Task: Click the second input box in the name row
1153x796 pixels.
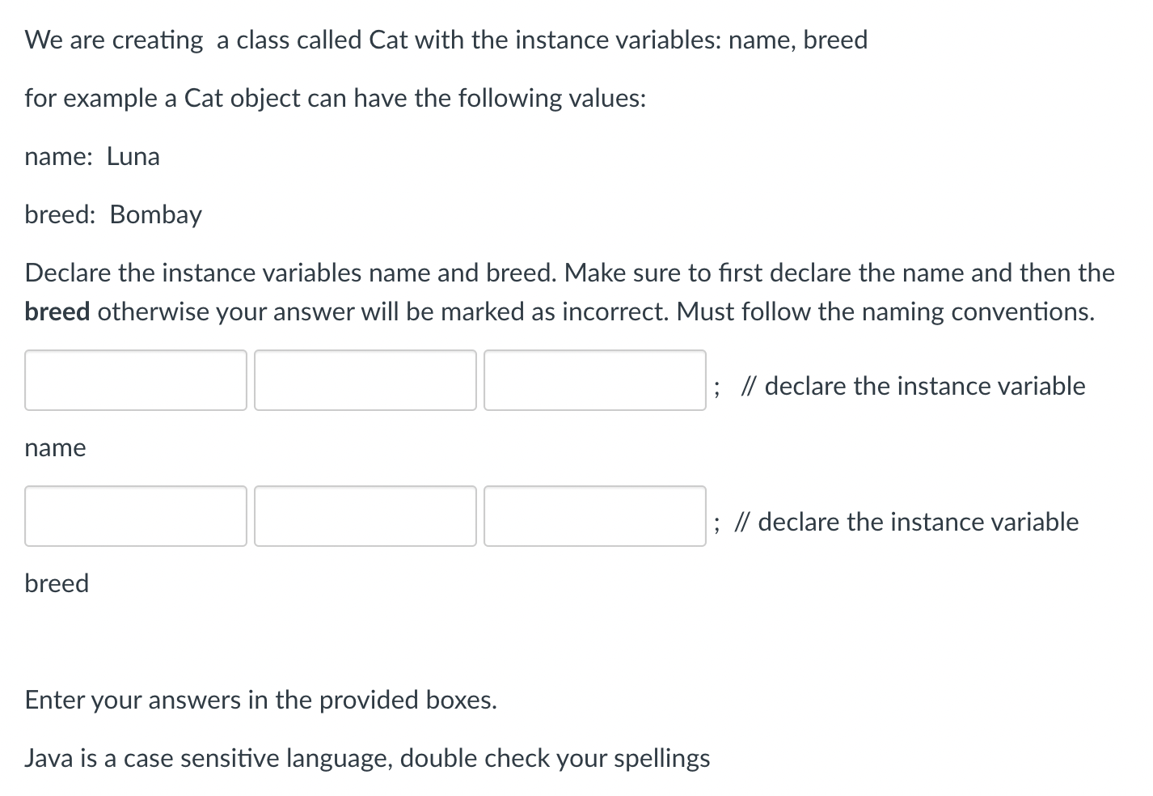Action: [x=365, y=380]
